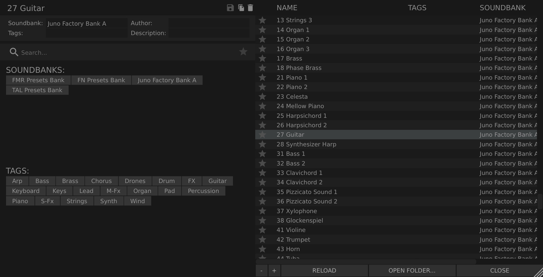The height and width of the screenshot is (277, 543).
Task: Click the plus zoom button
Action: pyautogui.click(x=274, y=270)
